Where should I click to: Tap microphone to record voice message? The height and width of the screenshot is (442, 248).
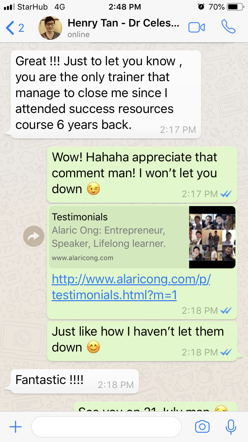[x=231, y=427]
